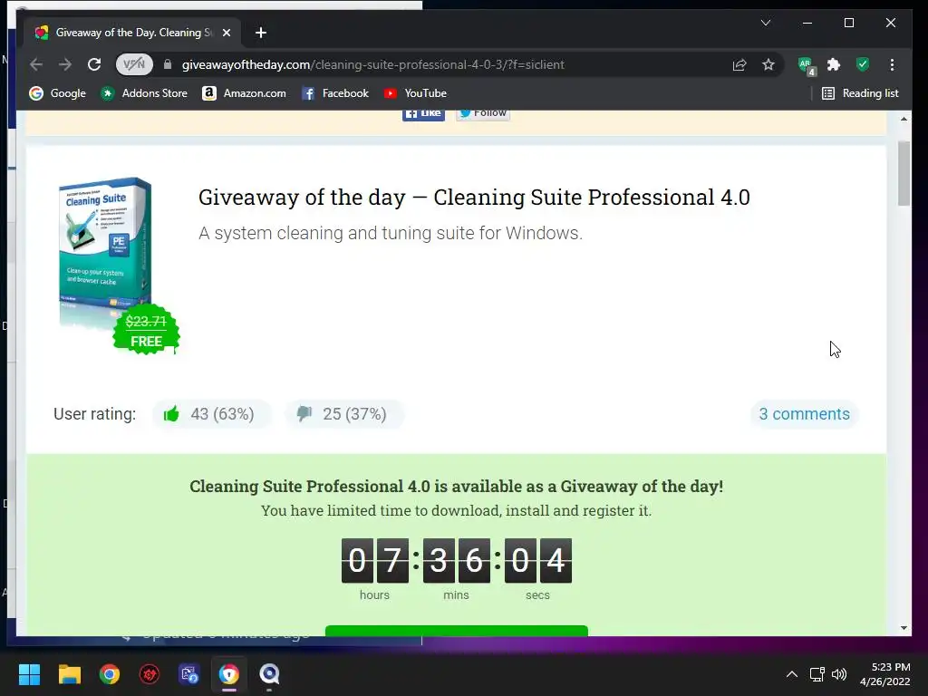Open the Reading list panel

click(861, 93)
